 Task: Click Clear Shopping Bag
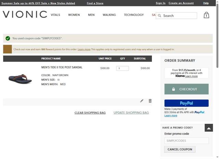[x=90, y=113]
